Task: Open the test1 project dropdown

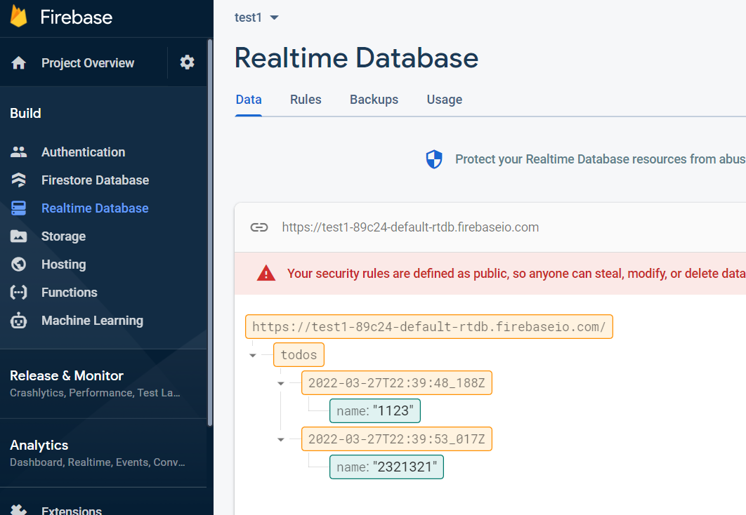Action: point(274,18)
